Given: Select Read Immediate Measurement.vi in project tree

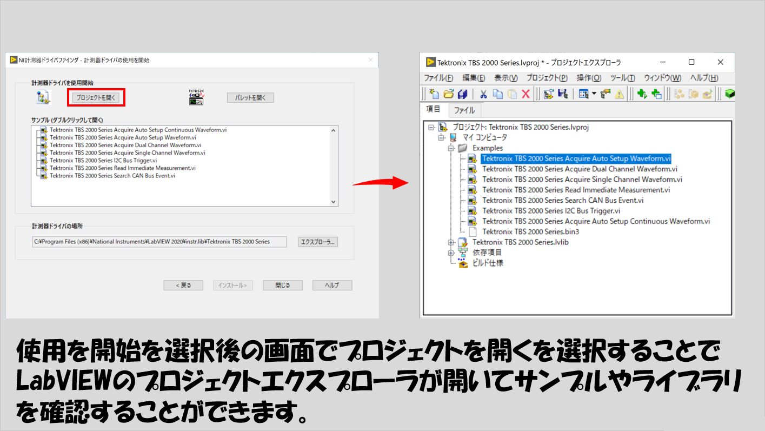Looking at the screenshot, I should pyautogui.click(x=576, y=190).
